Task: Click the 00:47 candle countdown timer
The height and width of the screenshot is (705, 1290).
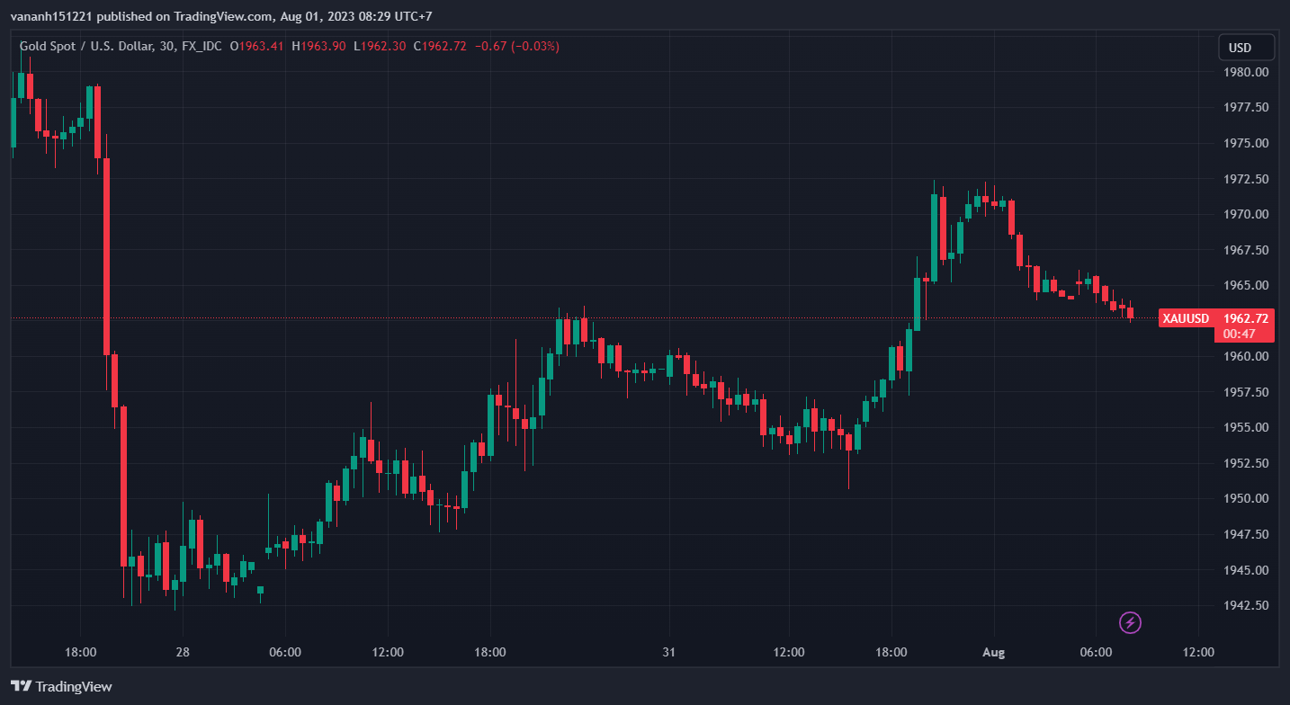Action: (1241, 334)
